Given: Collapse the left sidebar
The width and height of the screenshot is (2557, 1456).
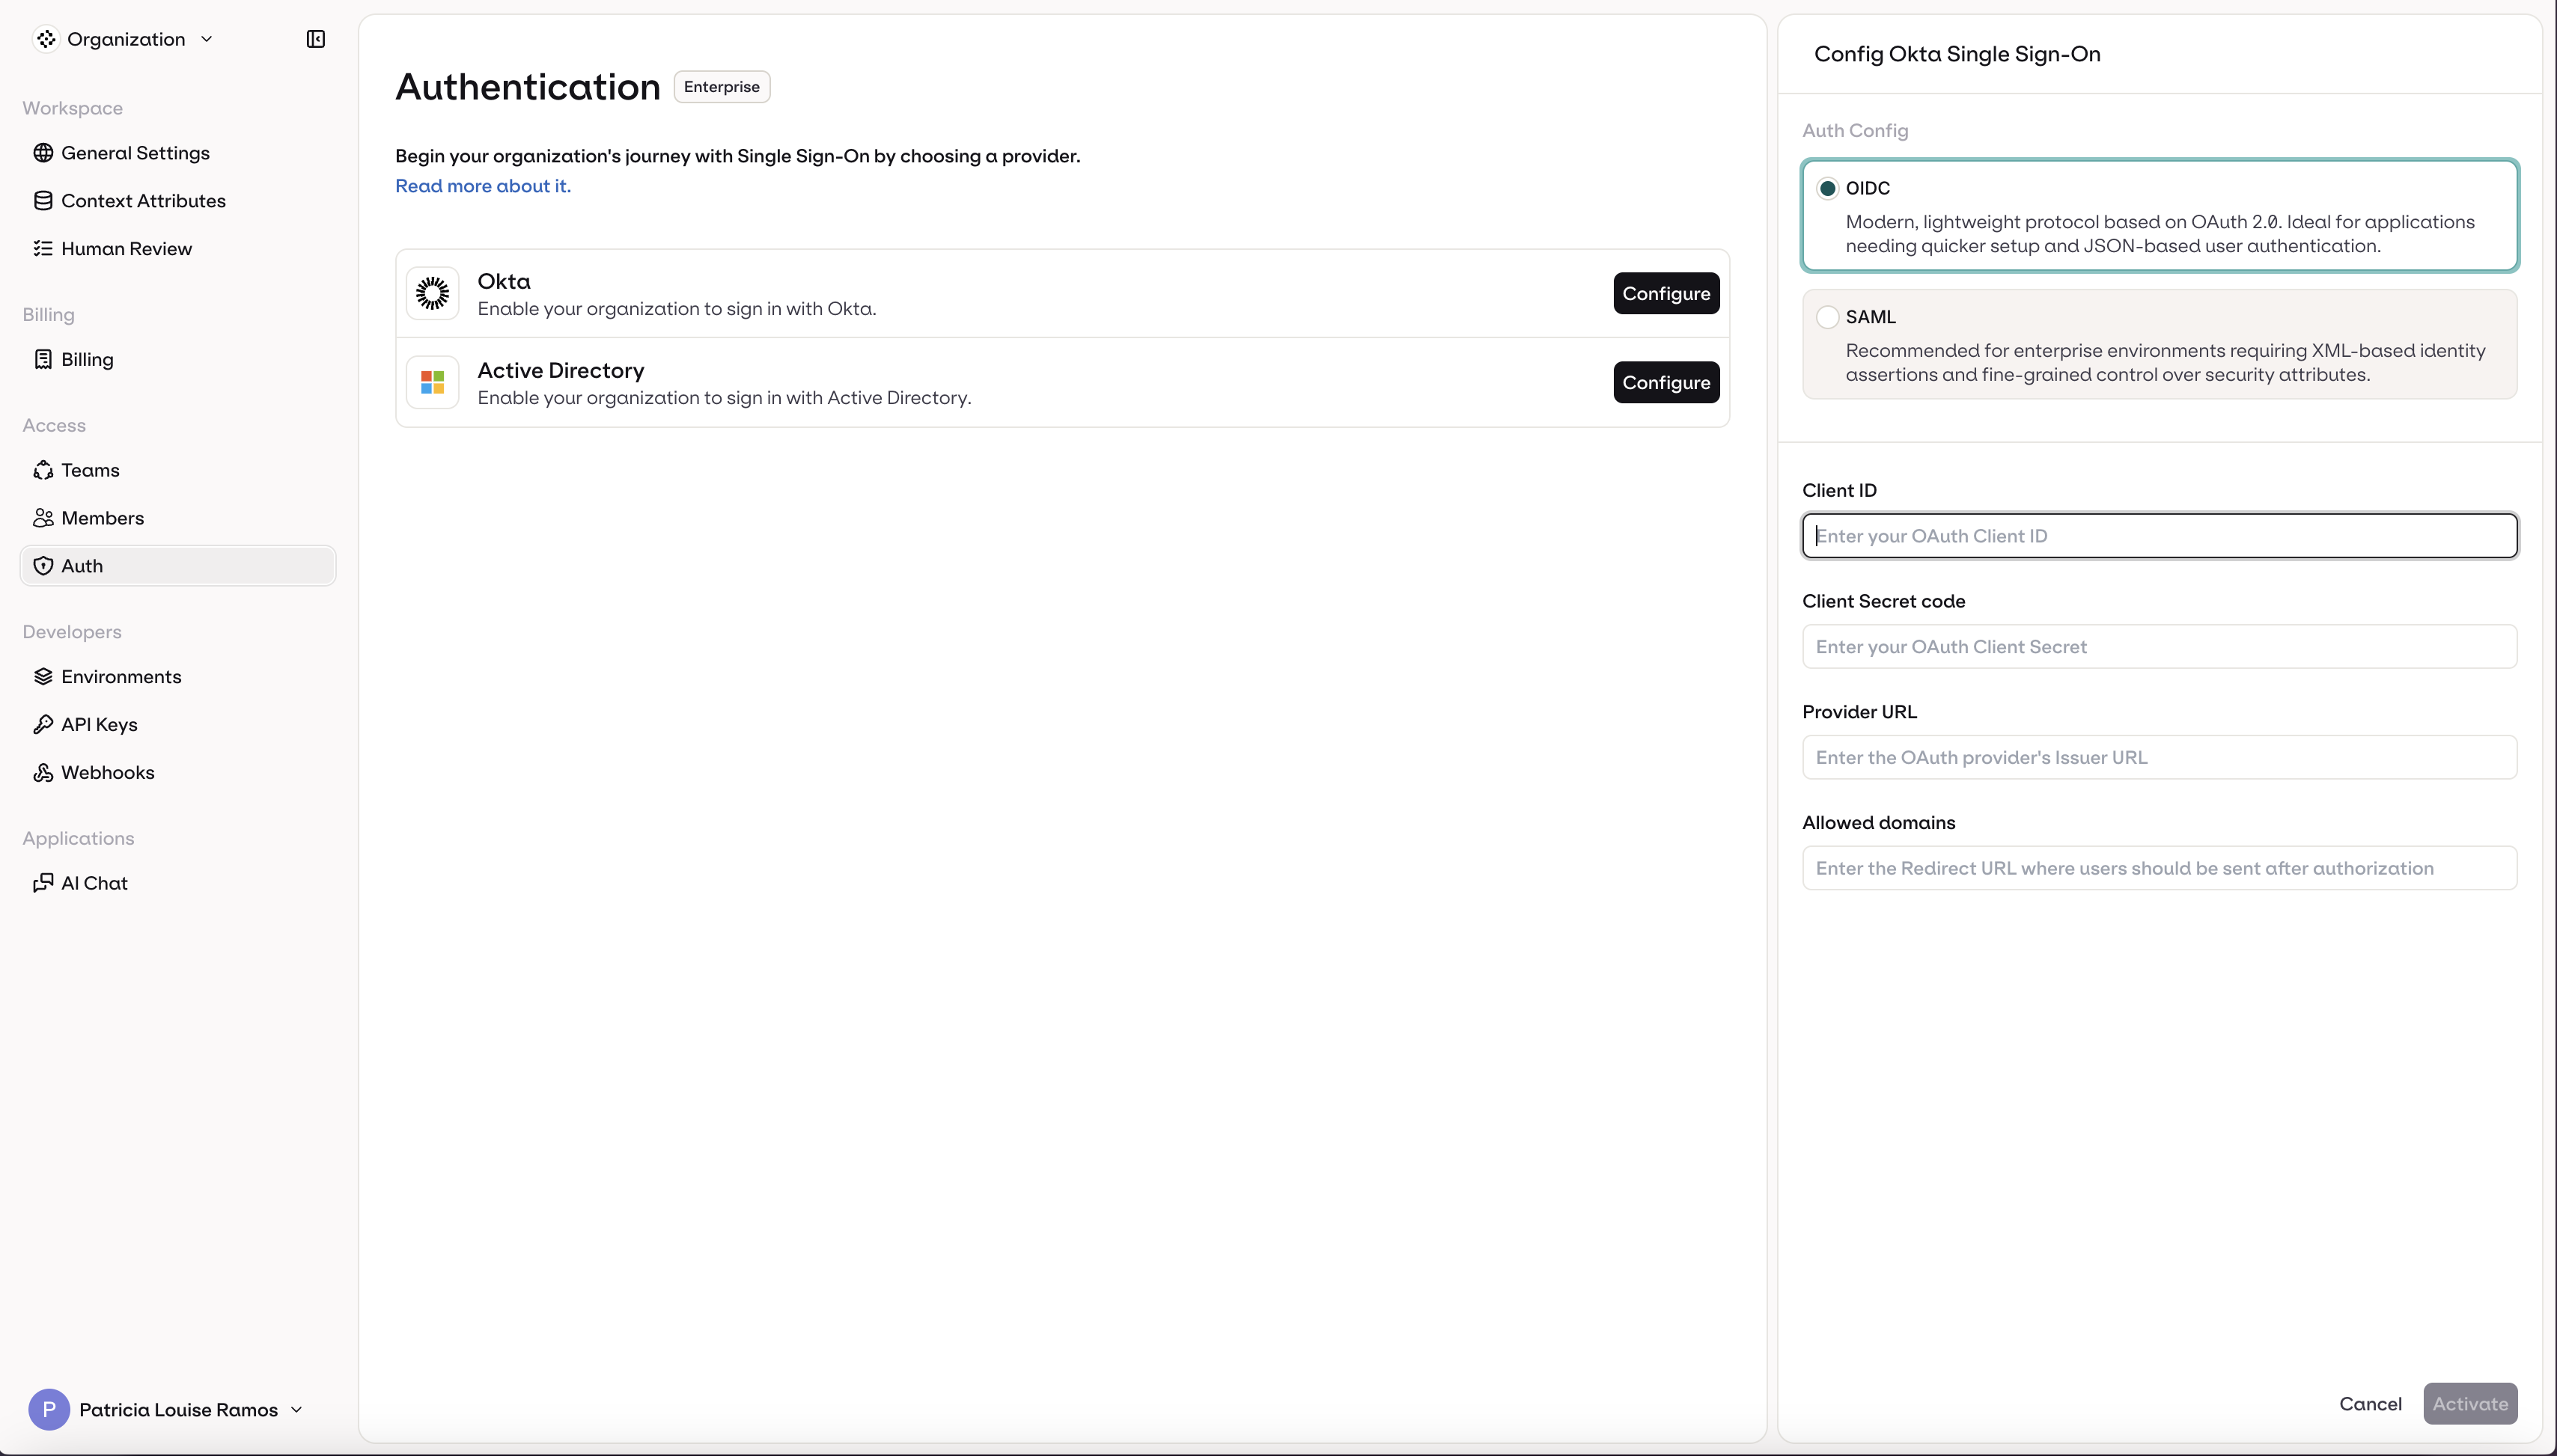Looking at the screenshot, I should tap(314, 39).
